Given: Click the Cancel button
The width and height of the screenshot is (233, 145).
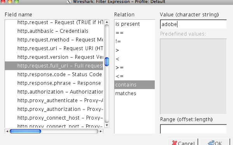Looking at the screenshot, I should click(x=183, y=142).
